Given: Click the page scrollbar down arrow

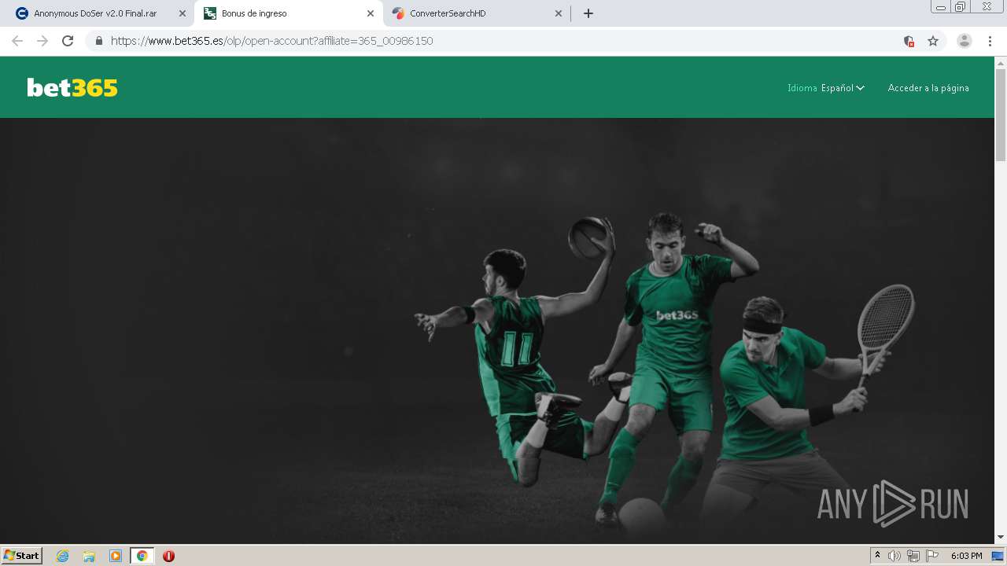Looking at the screenshot, I should pos(1001,537).
